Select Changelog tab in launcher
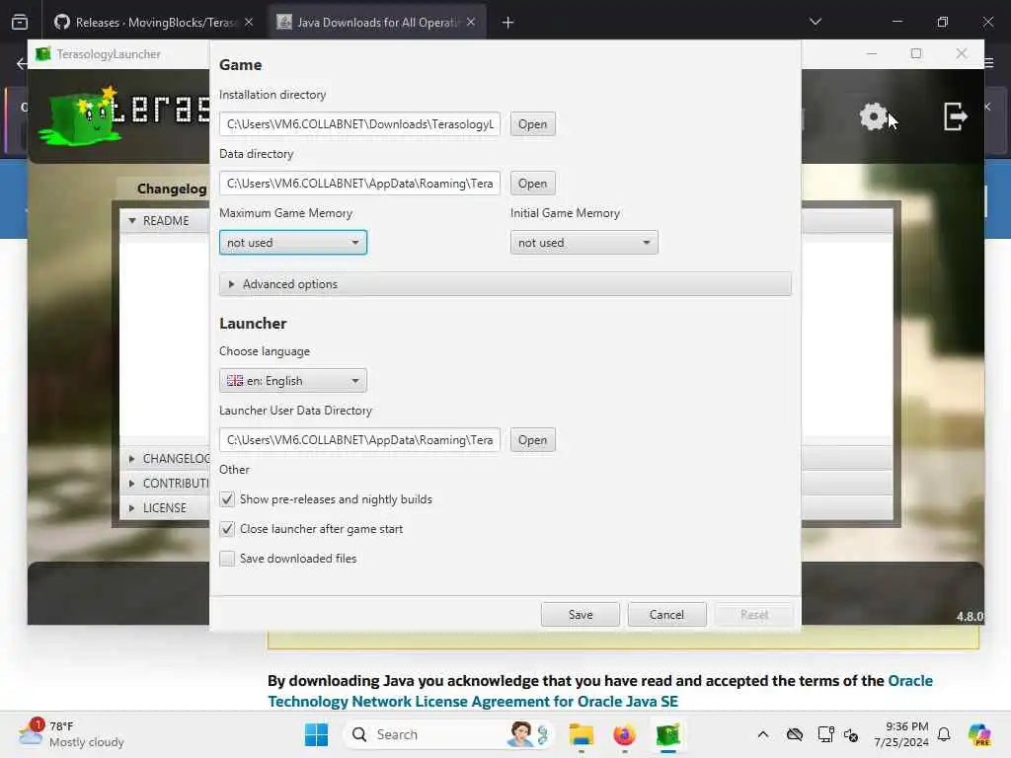This screenshot has width=1011, height=758. [x=172, y=189]
